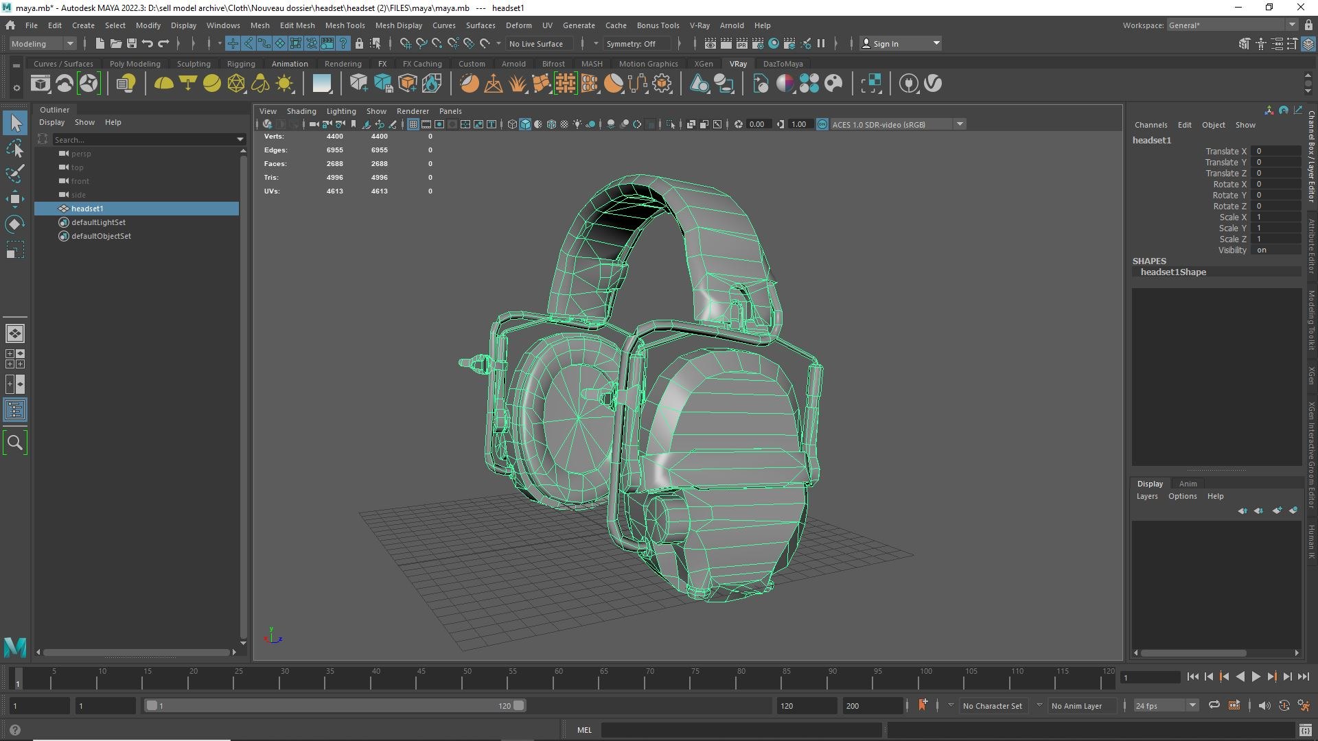Open the Symmetry Off dropdown arrow
The width and height of the screenshot is (1318, 741).
(x=596, y=43)
